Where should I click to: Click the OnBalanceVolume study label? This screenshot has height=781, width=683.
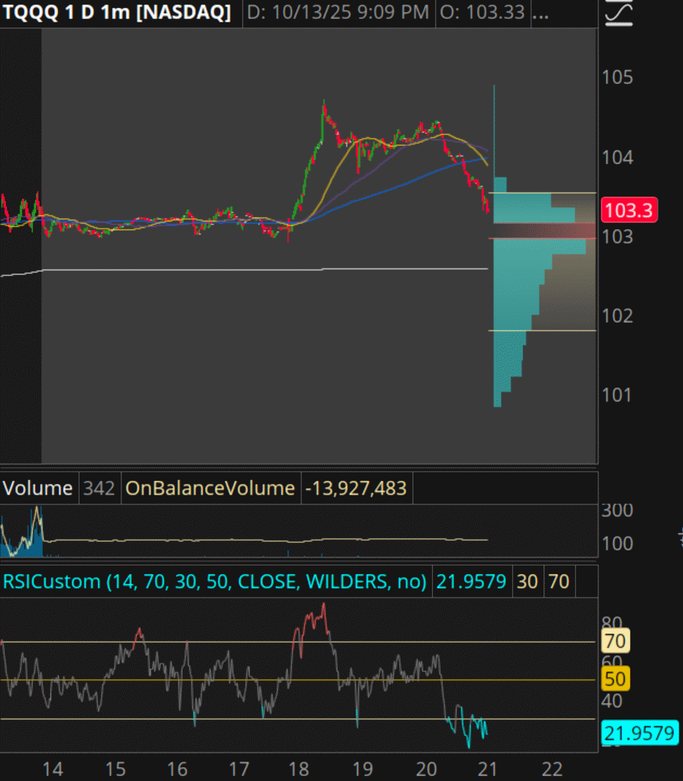[x=210, y=488]
